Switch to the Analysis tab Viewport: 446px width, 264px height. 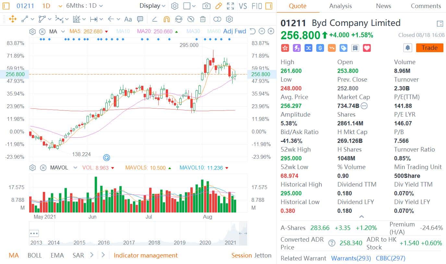340,6
